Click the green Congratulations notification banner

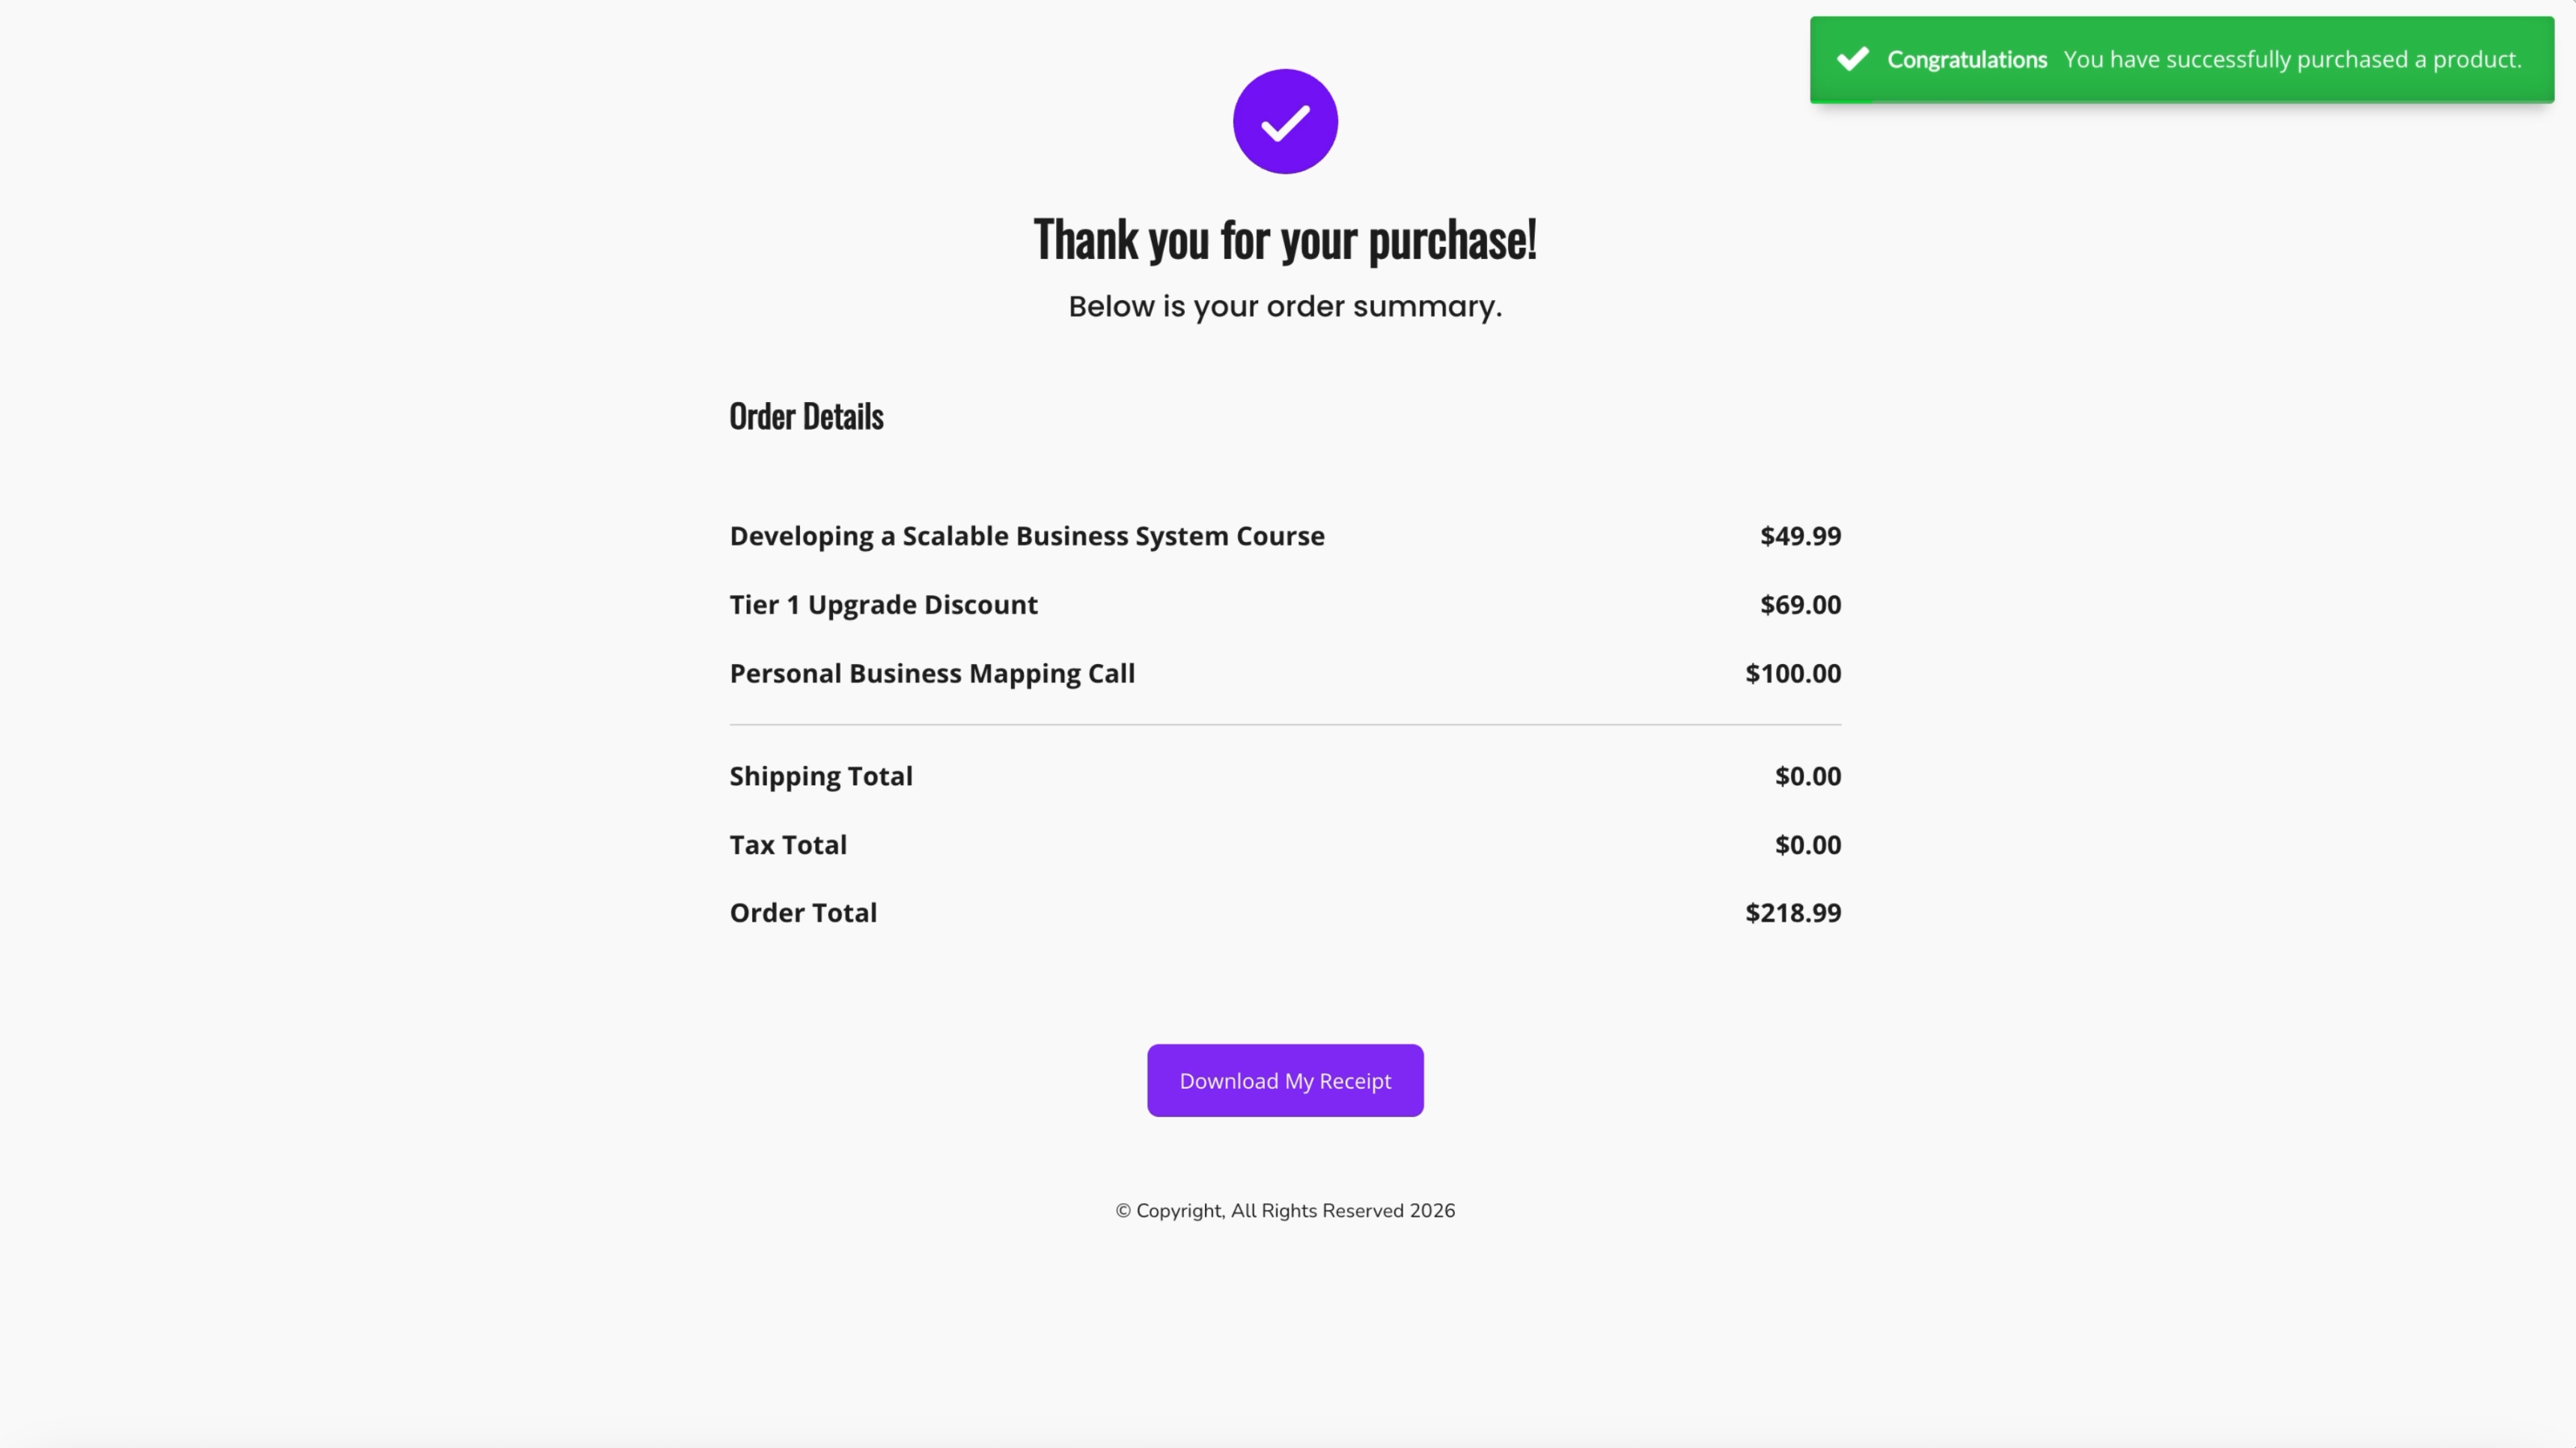click(2181, 59)
